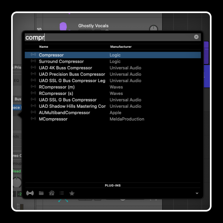
Task: Click the plug-in icon beside RCompressor (m)
Action: point(33,87)
